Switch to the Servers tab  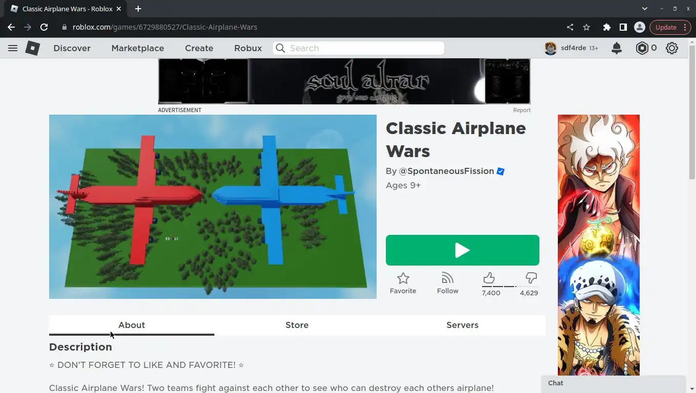pos(462,325)
